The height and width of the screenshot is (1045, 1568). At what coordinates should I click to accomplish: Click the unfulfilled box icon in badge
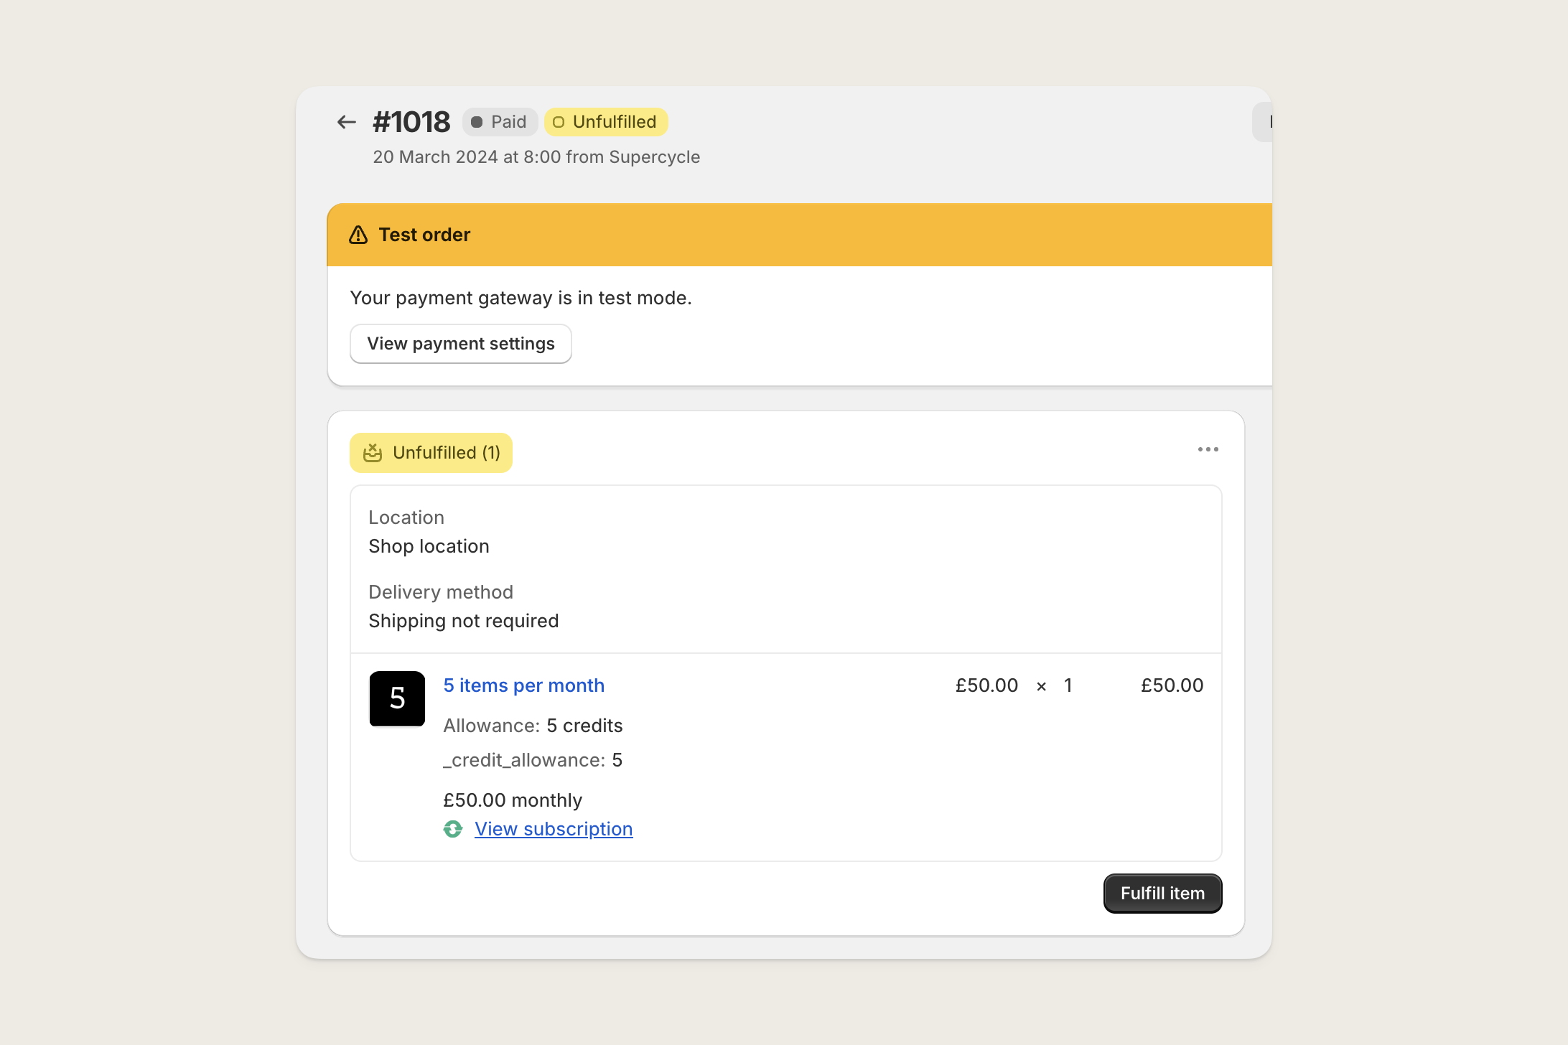click(x=373, y=453)
